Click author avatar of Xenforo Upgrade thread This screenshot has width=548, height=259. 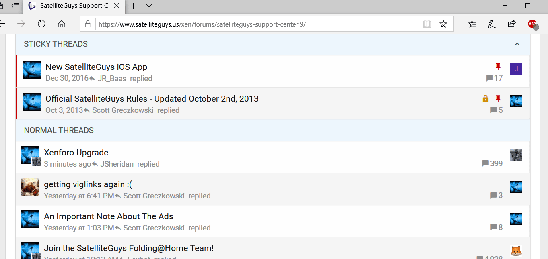tap(30, 155)
